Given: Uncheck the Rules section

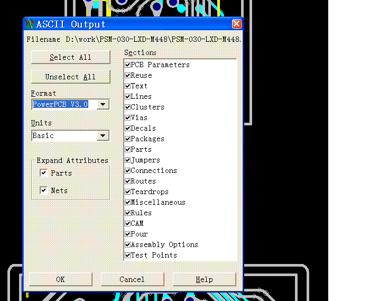Looking at the screenshot, I should point(128,213).
